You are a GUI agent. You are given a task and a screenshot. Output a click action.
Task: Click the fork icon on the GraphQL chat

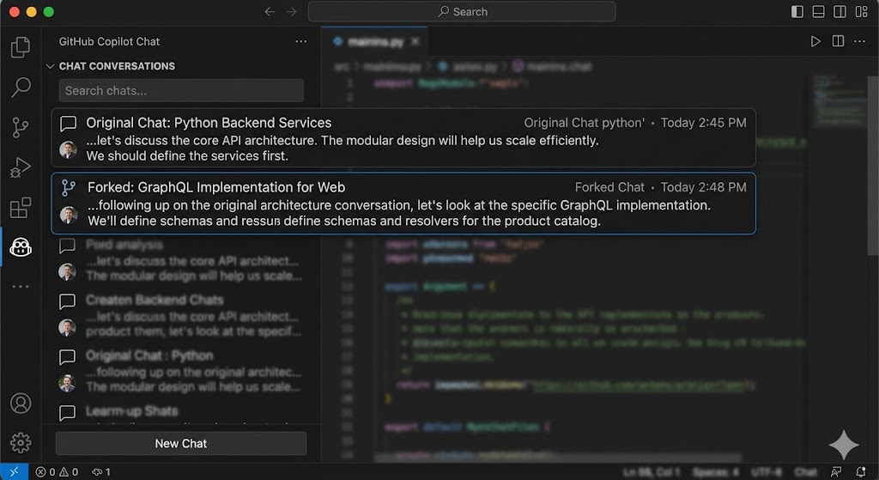click(x=69, y=188)
